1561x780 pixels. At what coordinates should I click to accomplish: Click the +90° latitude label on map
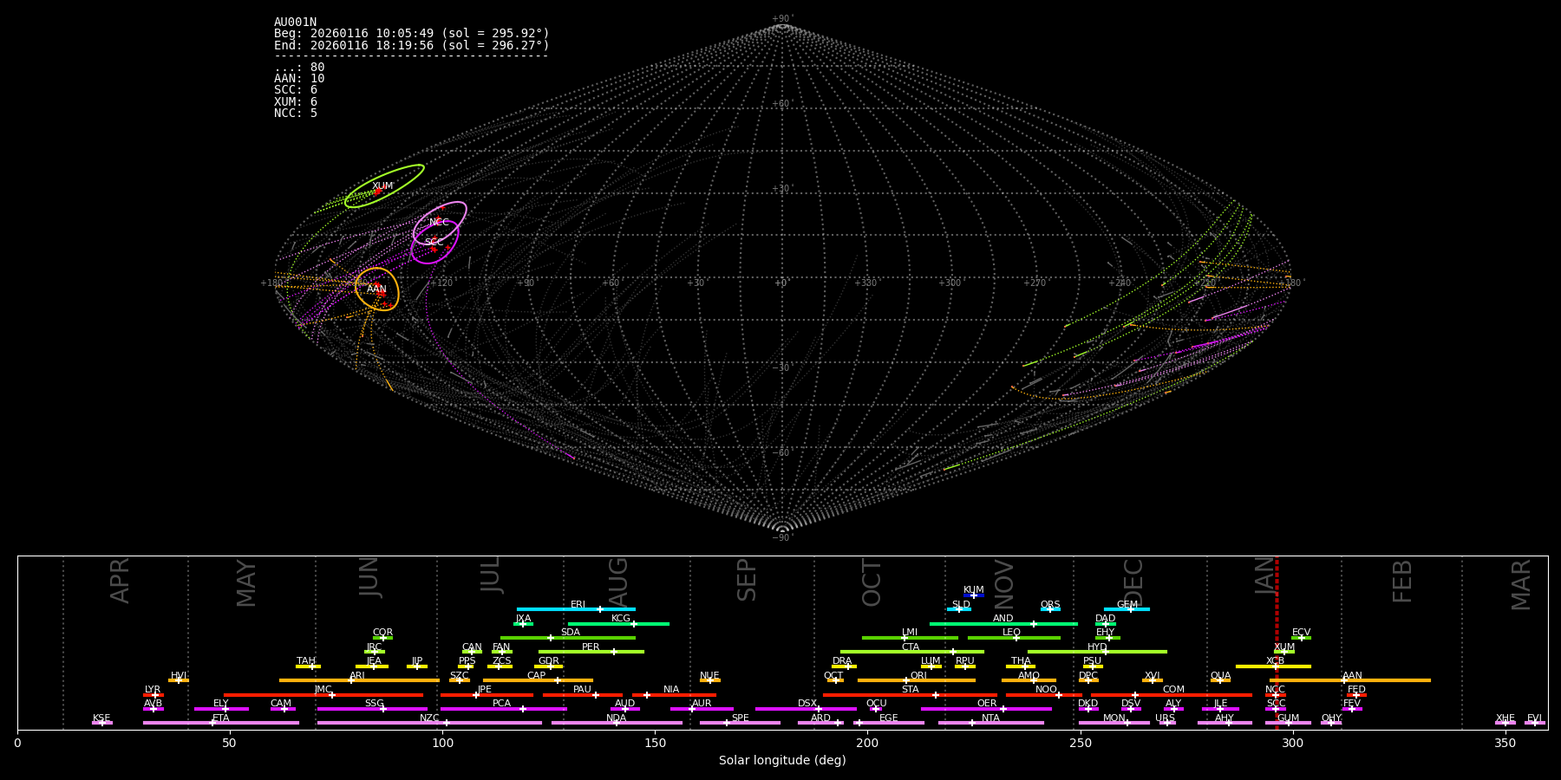coord(782,19)
